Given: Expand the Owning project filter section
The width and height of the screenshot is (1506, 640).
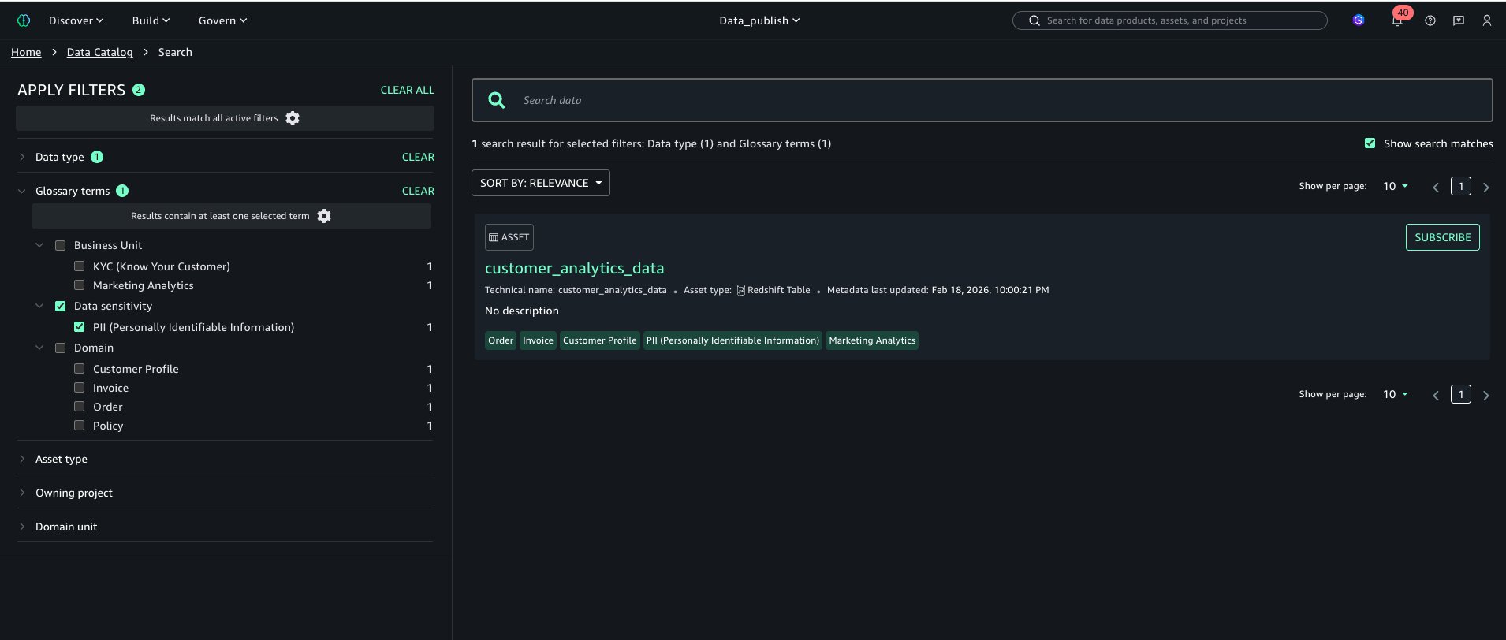Looking at the screenshot, I should coord(74,493).
